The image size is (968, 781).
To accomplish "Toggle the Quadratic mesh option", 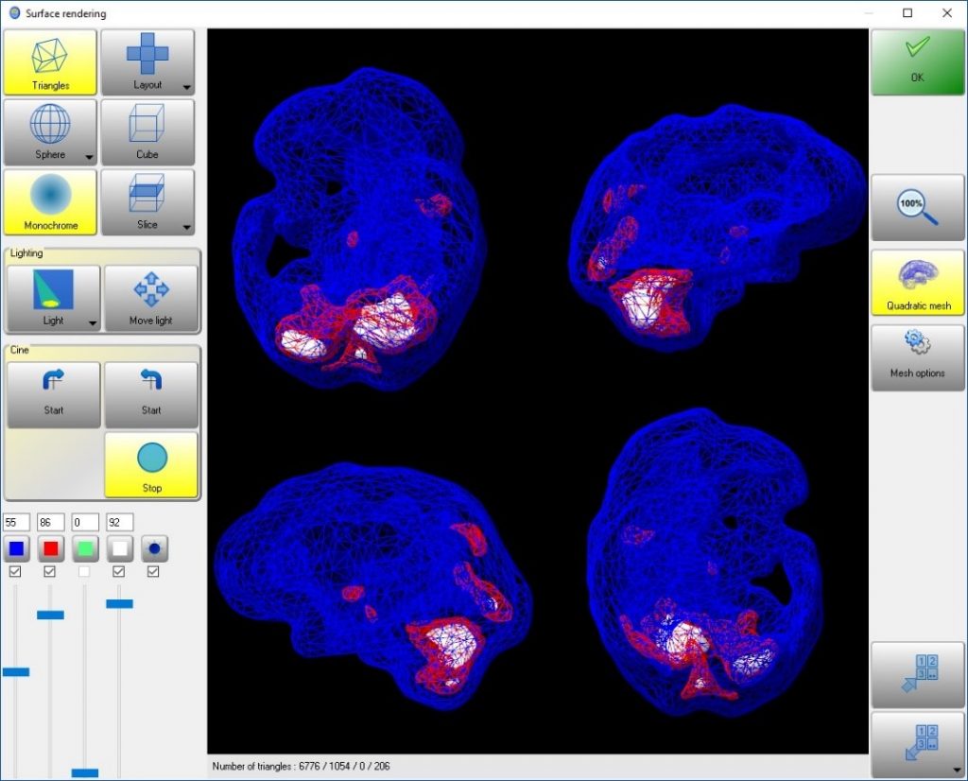I will point(917,282).
